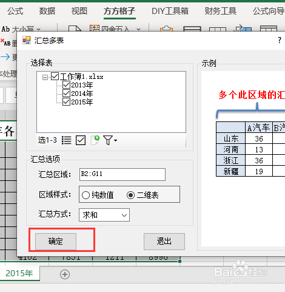Click the 浙江 cell in example table
Image resolution: width=285 pixels, height=292 pixels.
[231, 160]
